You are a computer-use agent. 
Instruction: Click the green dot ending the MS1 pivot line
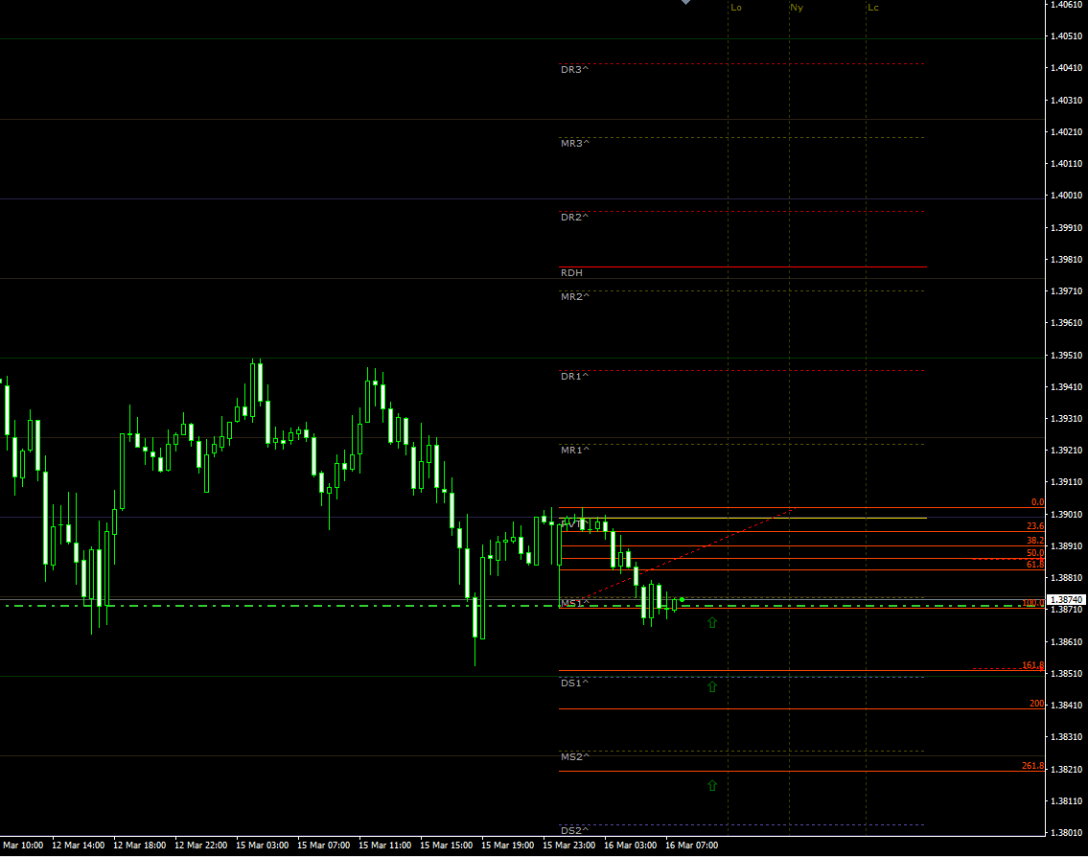681,601
